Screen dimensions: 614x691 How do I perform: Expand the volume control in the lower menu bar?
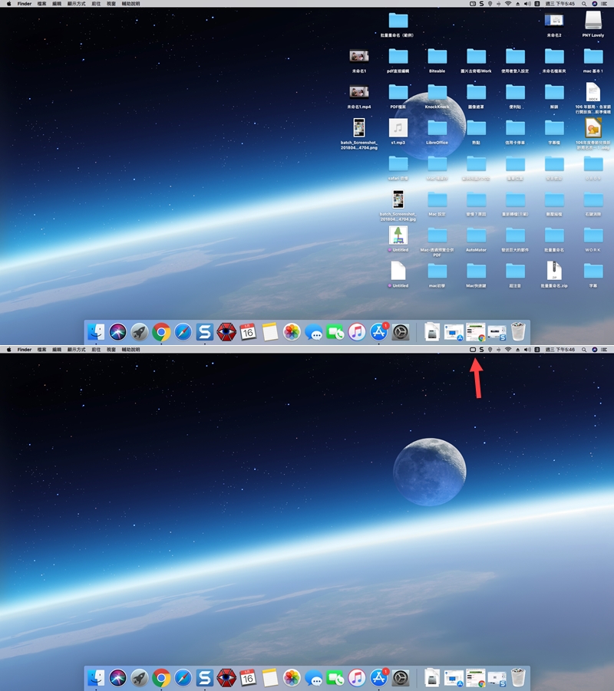click(x=527, y=350)
